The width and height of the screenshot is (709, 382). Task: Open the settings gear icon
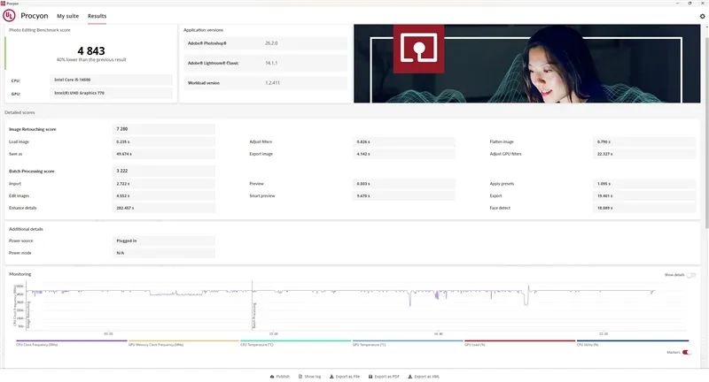point(702,16)
